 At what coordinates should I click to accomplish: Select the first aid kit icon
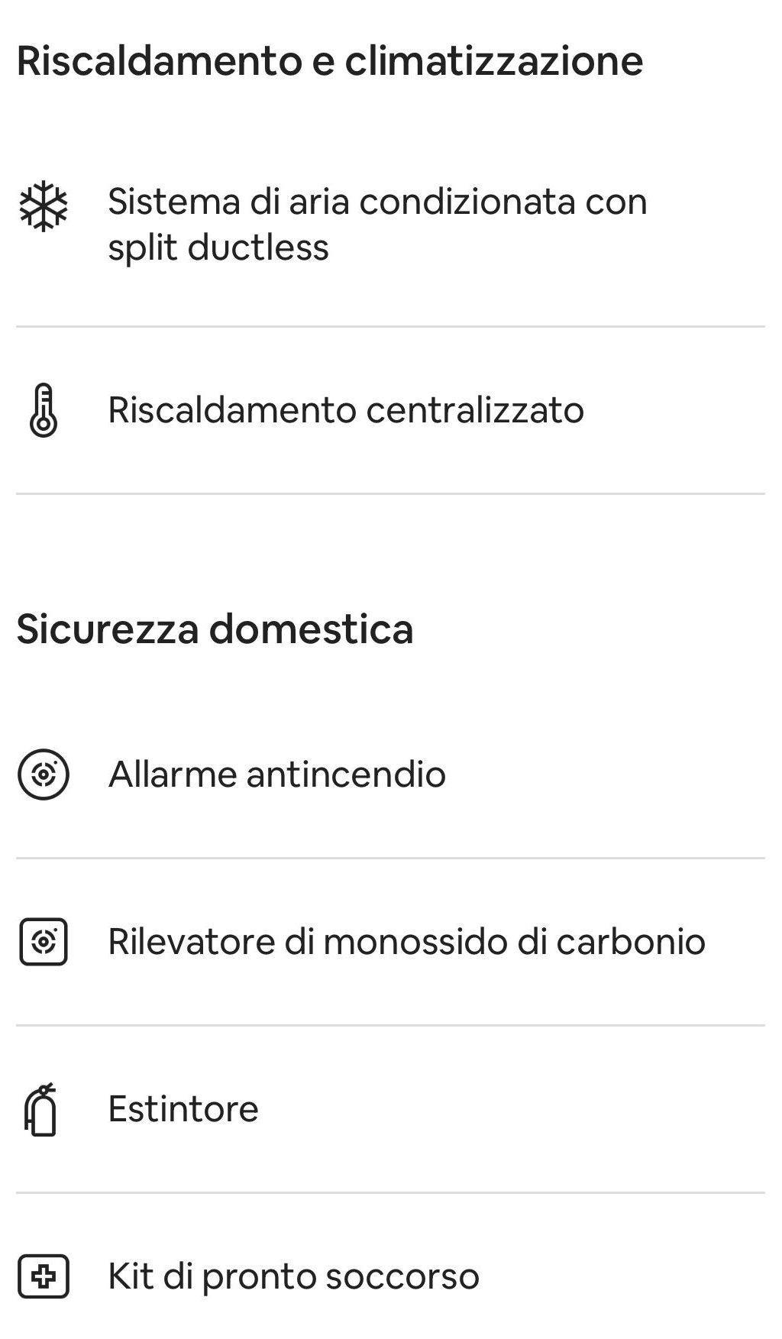pyautogui.click(x=44, y=1276)
